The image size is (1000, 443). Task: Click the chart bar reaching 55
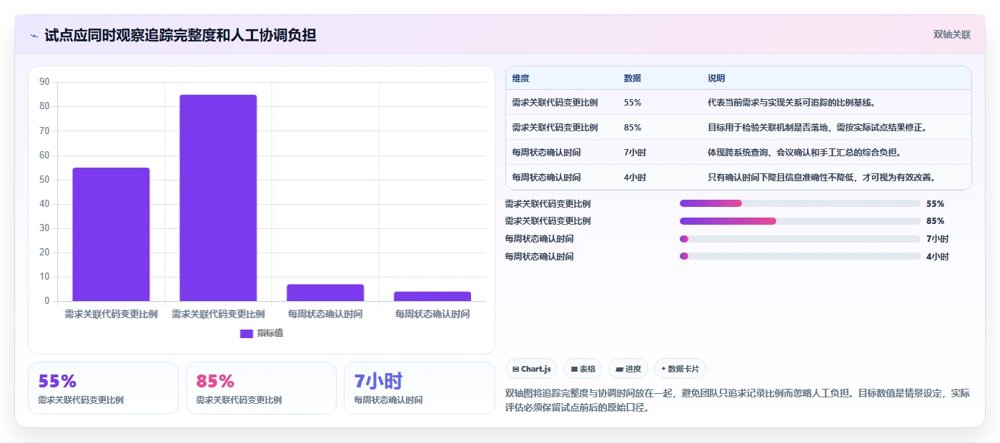(x=111, y=234)
